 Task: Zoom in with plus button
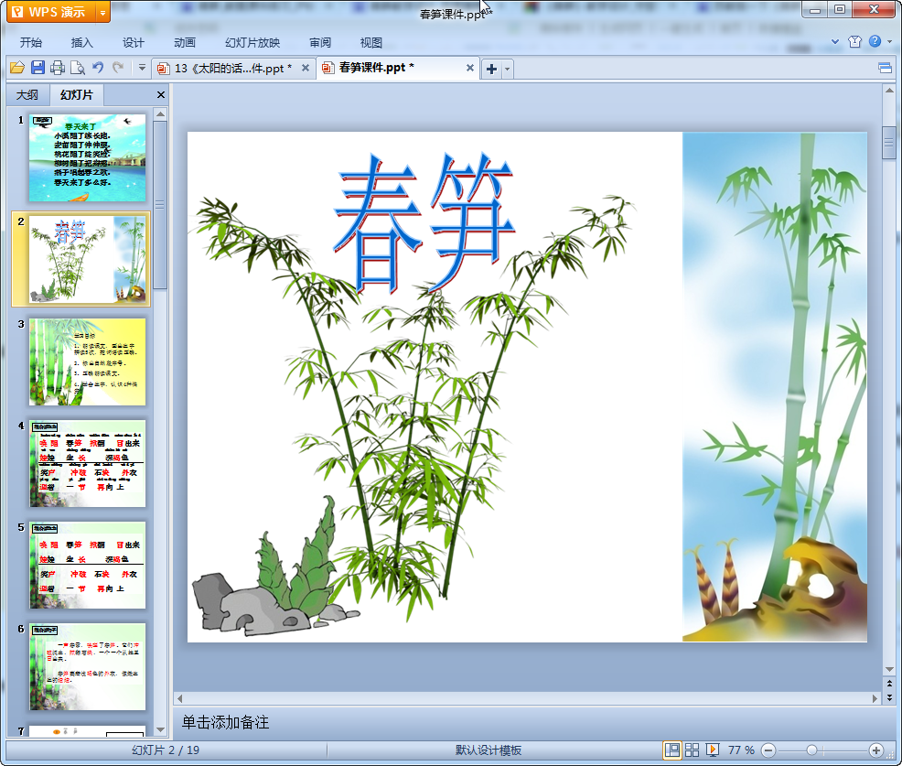(x=876, y=750)
